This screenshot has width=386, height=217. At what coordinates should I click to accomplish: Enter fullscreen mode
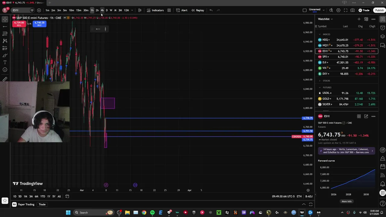coord(346,10)
